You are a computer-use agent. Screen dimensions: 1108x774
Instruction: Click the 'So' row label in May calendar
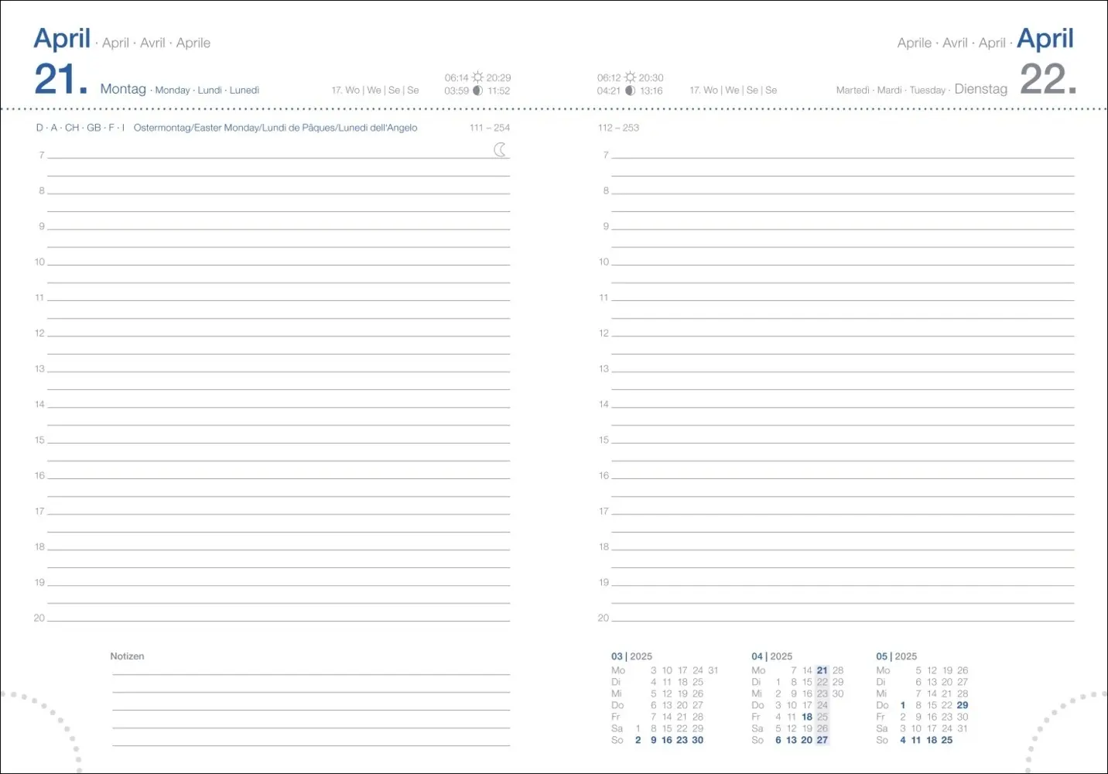pyautogui.click(x=882, y=740)
